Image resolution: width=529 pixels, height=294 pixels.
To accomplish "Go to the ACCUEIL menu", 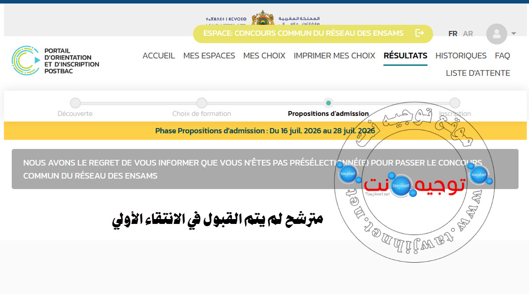I will [159, 56].
